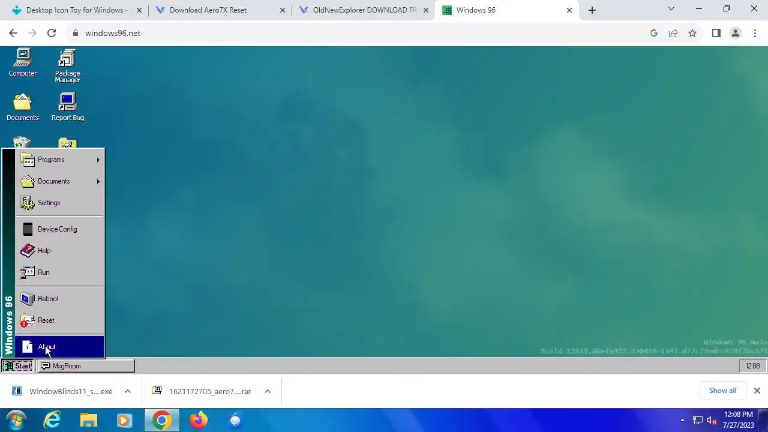Click the Device Config phone icon
This screenshot has width=768, height=432.
tap(28, 229)
